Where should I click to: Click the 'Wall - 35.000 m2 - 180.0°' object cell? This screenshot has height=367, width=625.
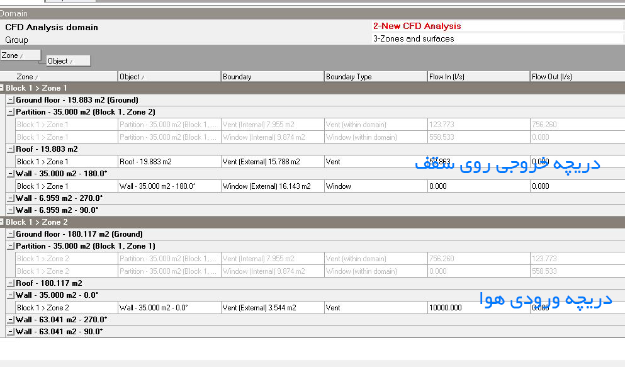pyautogui.click(x=169, y=186)
